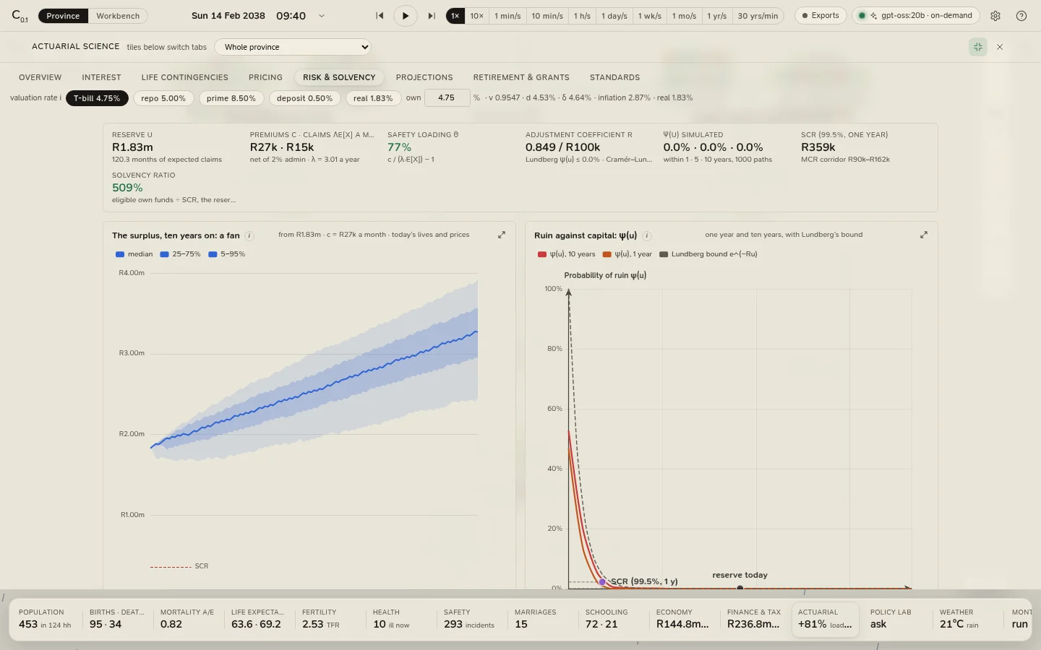The width and height of the screenshot is (1041, 650).
Task: Skip back to the start of the simulation
Action: 380,16
